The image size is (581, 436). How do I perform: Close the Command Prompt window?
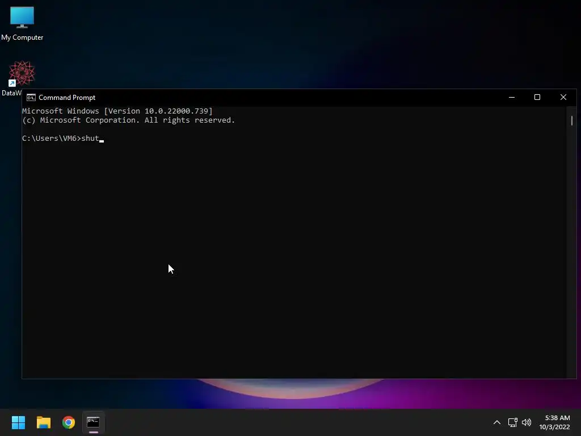click(563, 98)
